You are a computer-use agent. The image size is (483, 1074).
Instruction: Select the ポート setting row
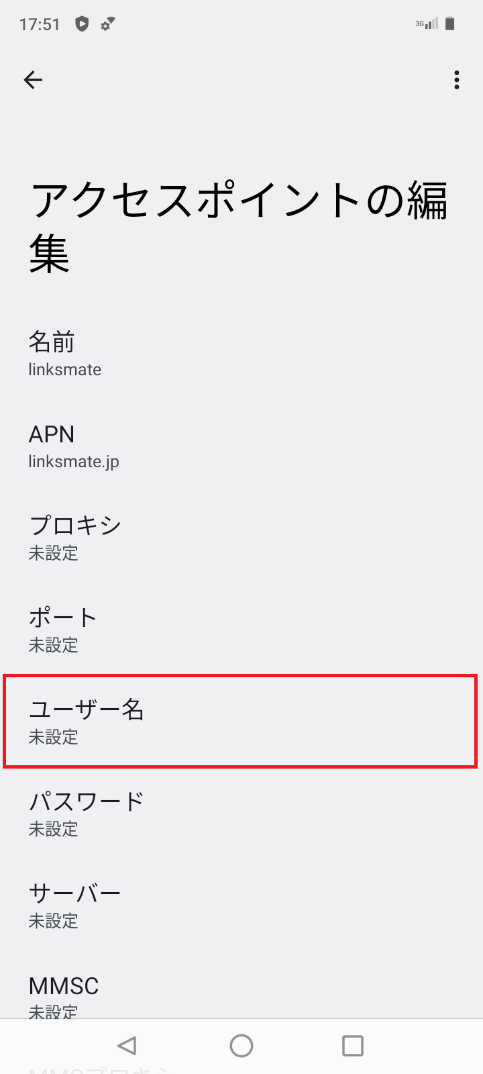(x=241, y=630)
